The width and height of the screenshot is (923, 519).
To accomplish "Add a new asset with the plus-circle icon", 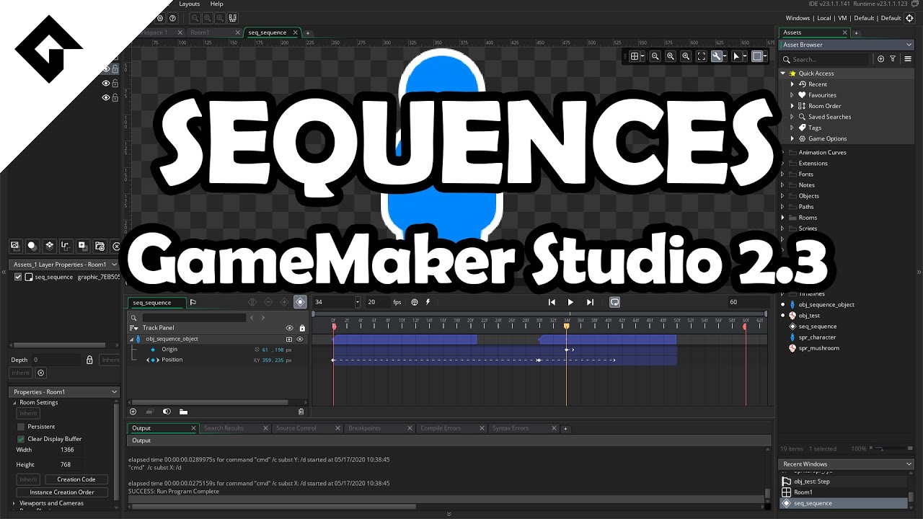I will 880,59.
